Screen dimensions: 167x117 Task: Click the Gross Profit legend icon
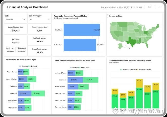click(80, 68)
